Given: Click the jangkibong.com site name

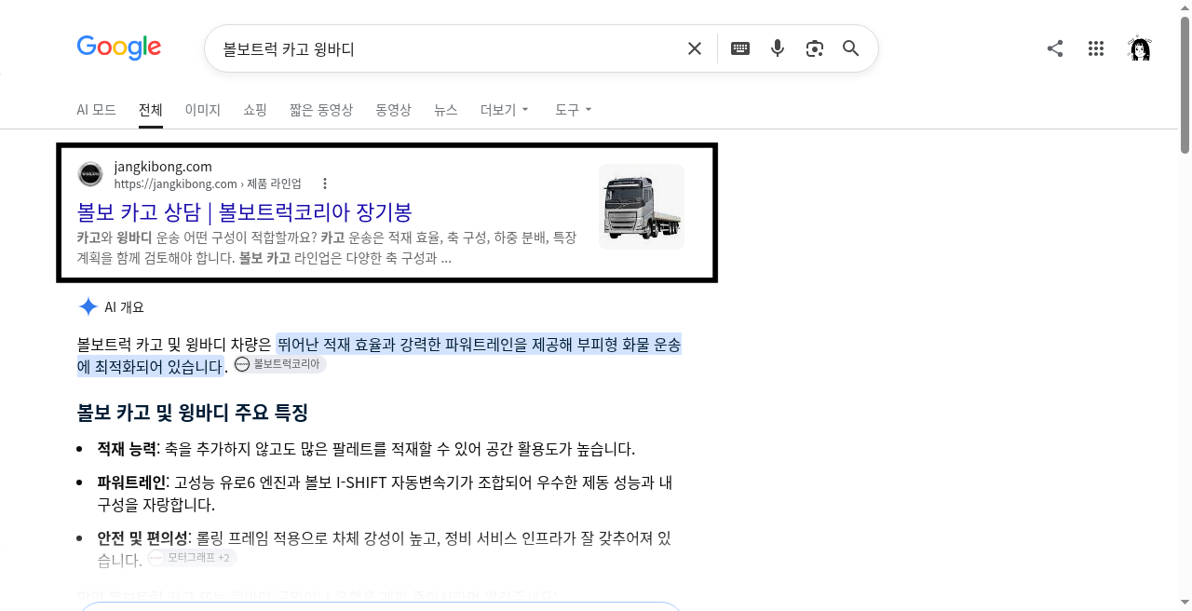Looking at the screenshot, I should pyautogui.click(x=163, y=167).
